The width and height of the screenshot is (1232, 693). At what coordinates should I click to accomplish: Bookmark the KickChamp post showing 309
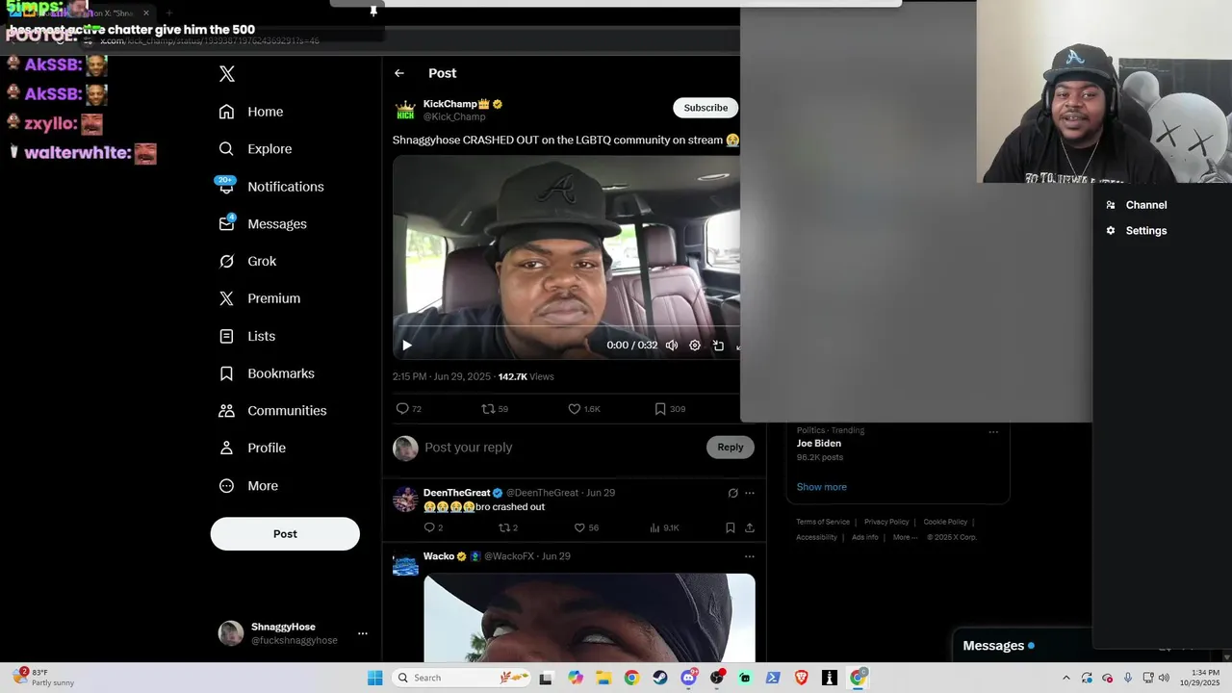coord(670,409)
